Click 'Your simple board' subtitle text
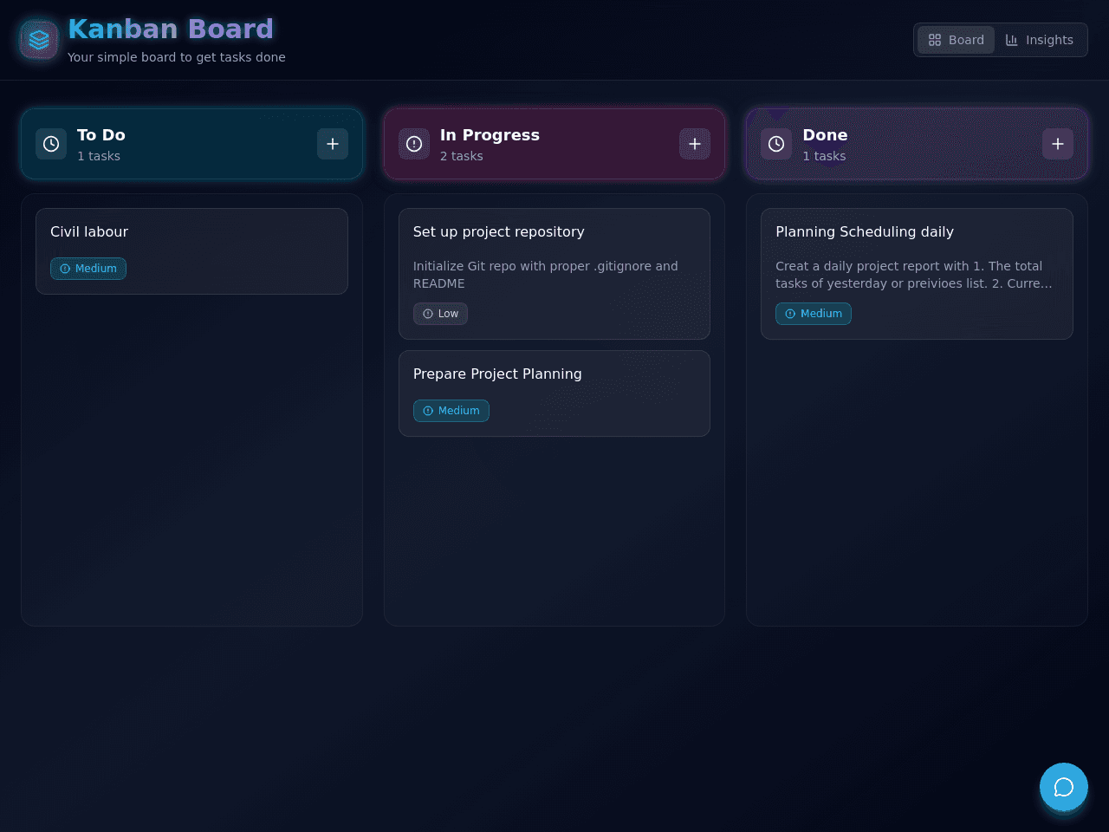This screenshot has height=832, width=1109. [177, 57]
